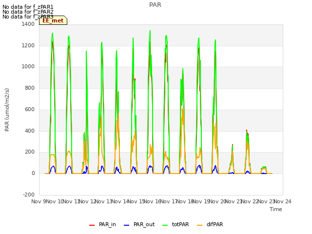The width and height of the screenshot is (312, 234).
Task: Click the blue PAR_out legend swatch
Action: click(x=126, y=225)
